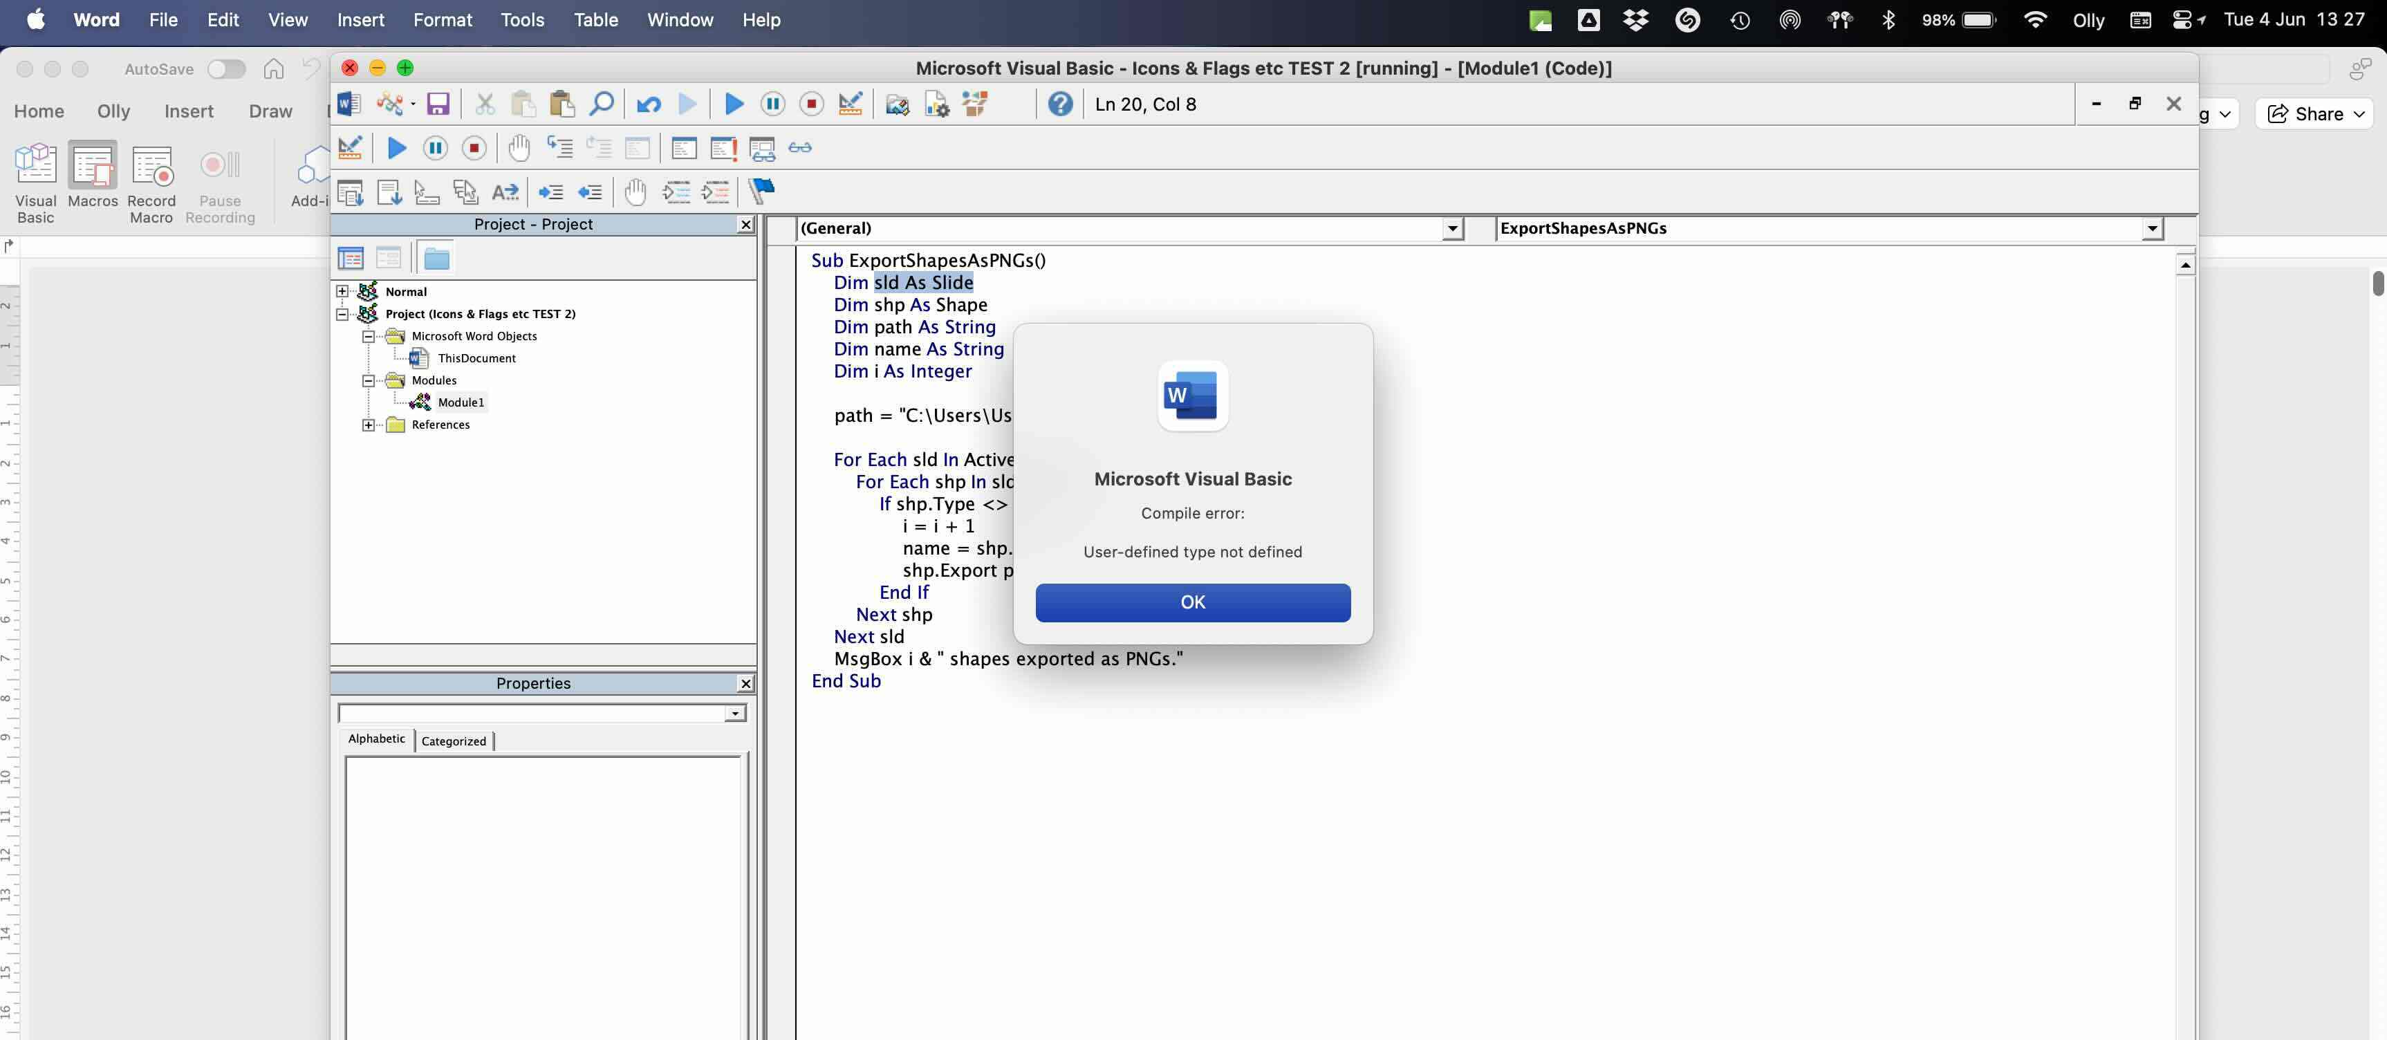Screen dimensions: 2387x1040
Task: Toggle Design Mode in the Debug toolbar
Action: (351, 147)
